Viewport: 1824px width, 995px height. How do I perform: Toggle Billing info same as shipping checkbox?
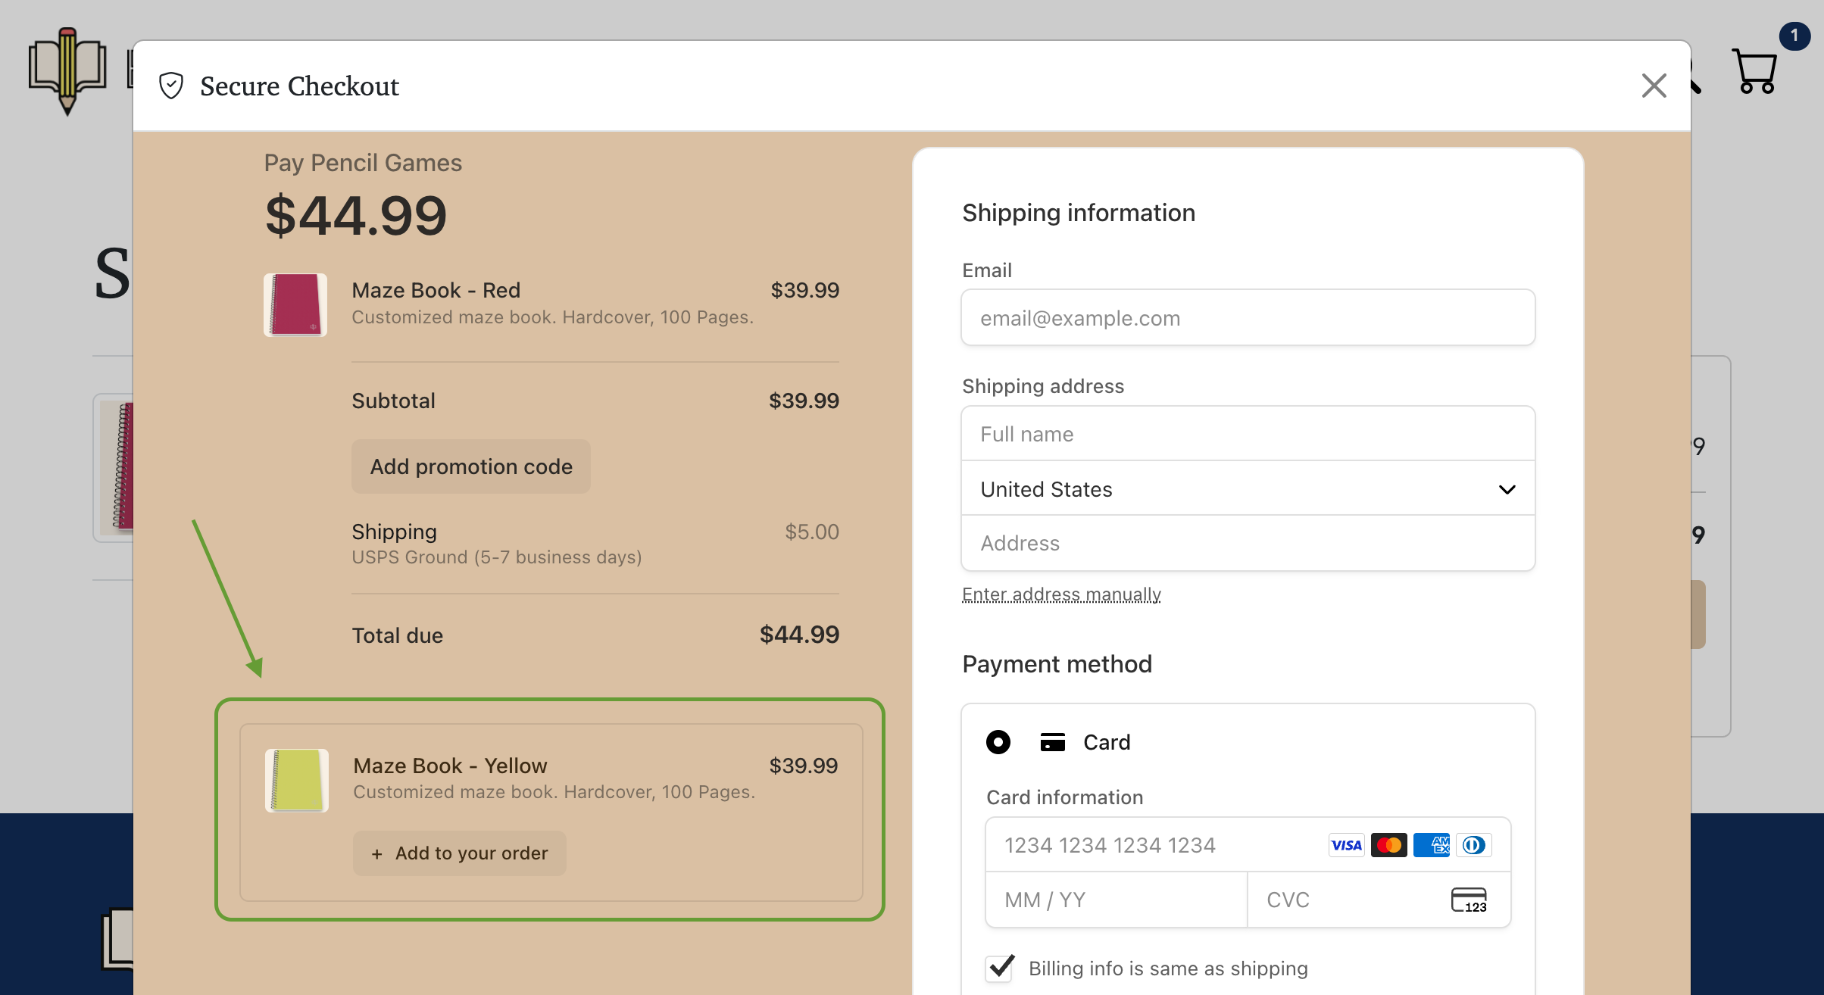pos(1000,968)
